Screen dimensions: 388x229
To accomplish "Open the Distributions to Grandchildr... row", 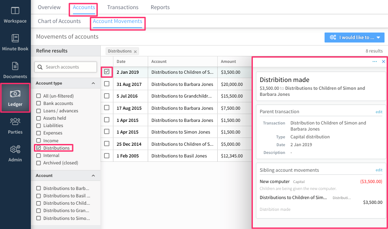I will coord(181,96).
